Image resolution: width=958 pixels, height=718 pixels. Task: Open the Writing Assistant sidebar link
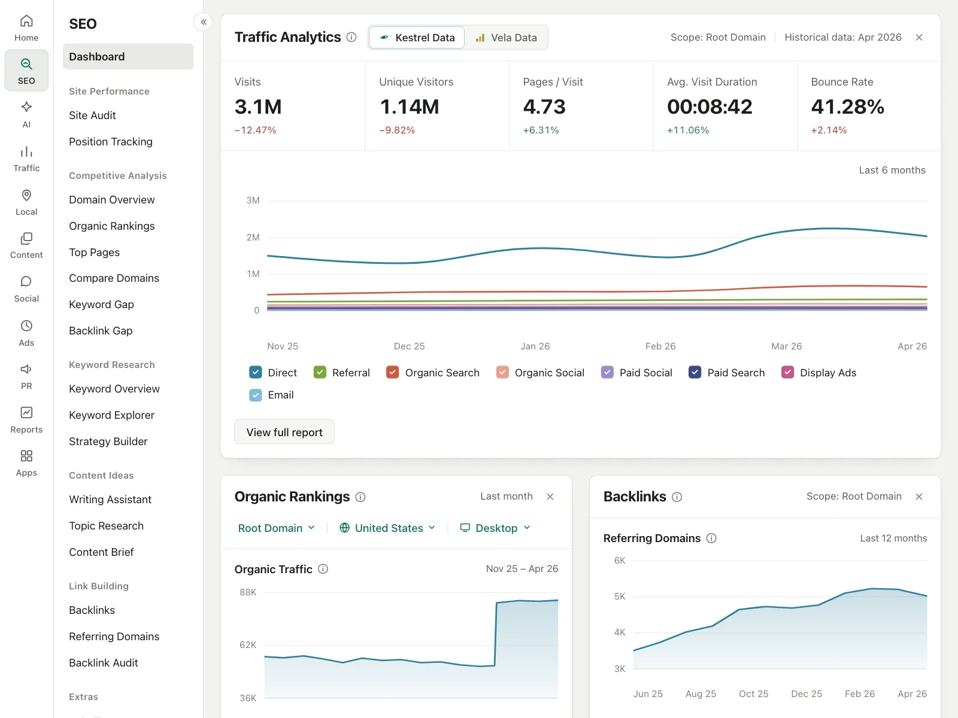(x=110, y=499)
